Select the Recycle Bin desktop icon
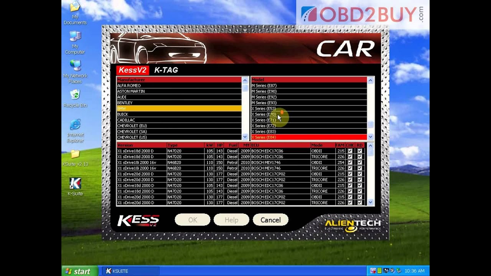Viewport: 491px width, 276px height. (x=75, y=98)
